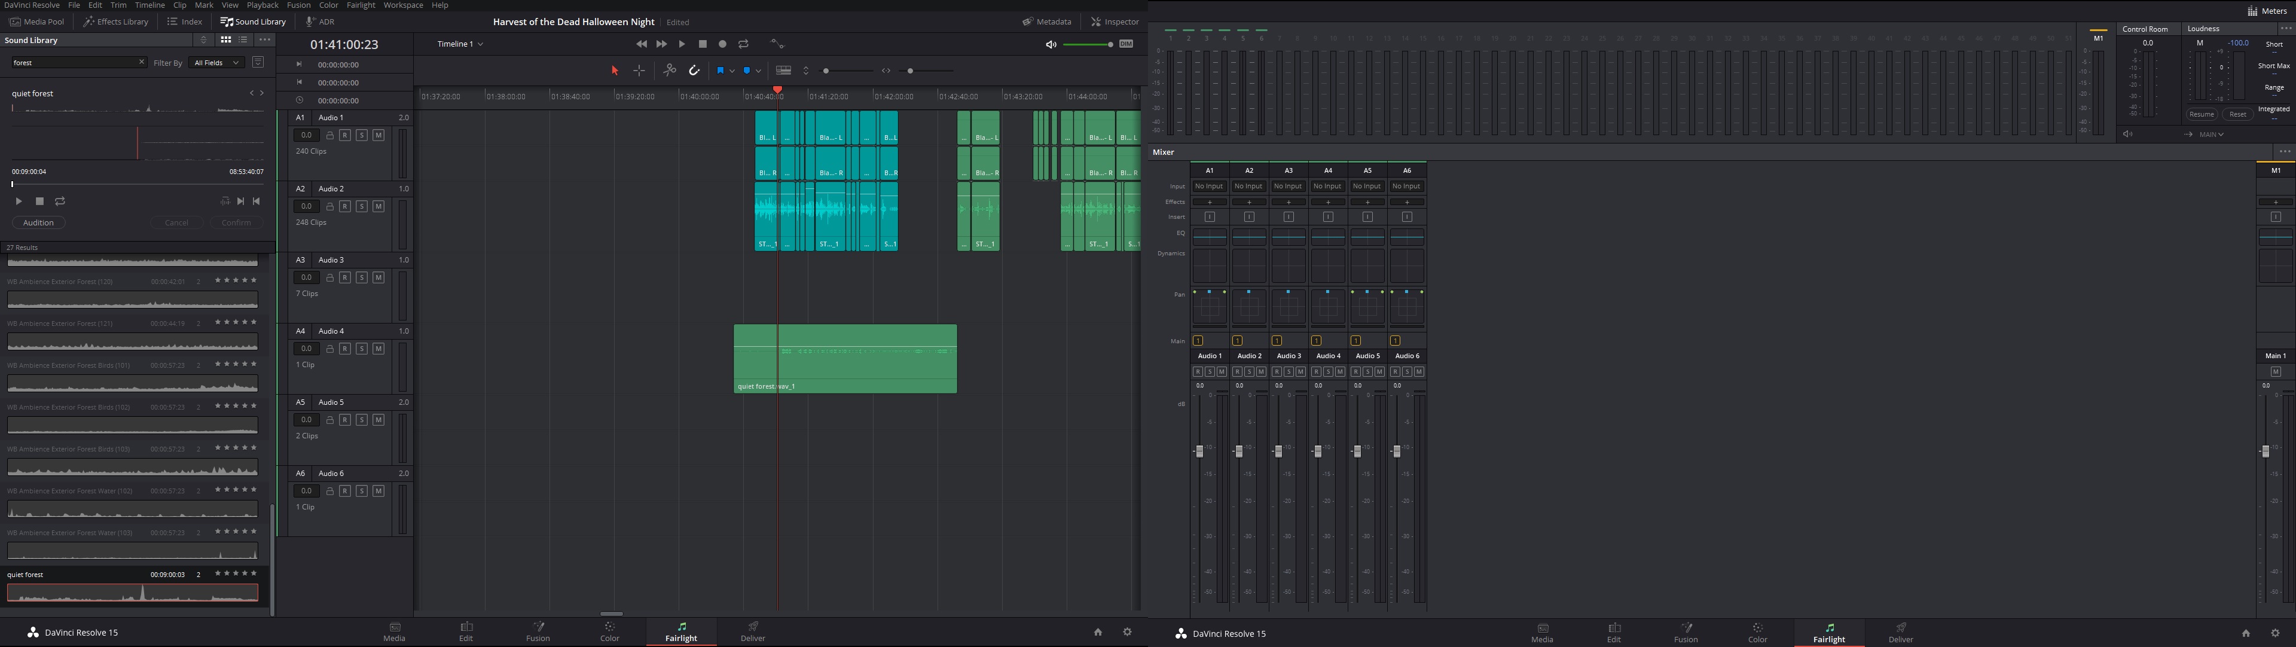Add effect to A3 channel in Mixer
The image size is (2296, 647).
coord(1288,202)
